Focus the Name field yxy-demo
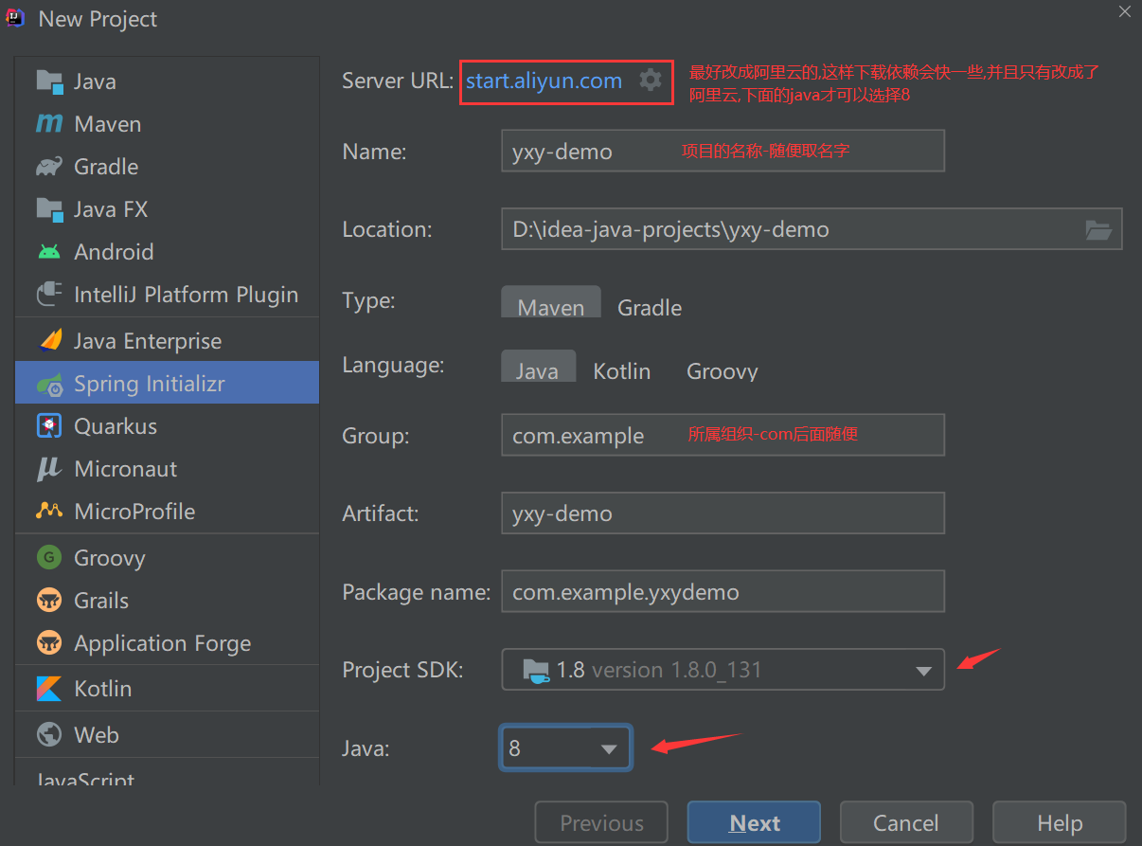This screenshot has width=1142, height=846. [723, 151]
